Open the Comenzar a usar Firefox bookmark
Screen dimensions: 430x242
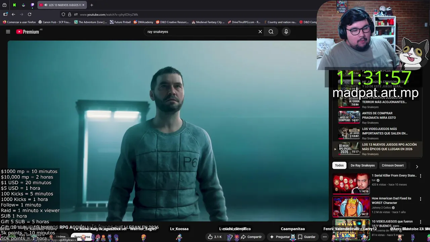click(x=19, y=22)
